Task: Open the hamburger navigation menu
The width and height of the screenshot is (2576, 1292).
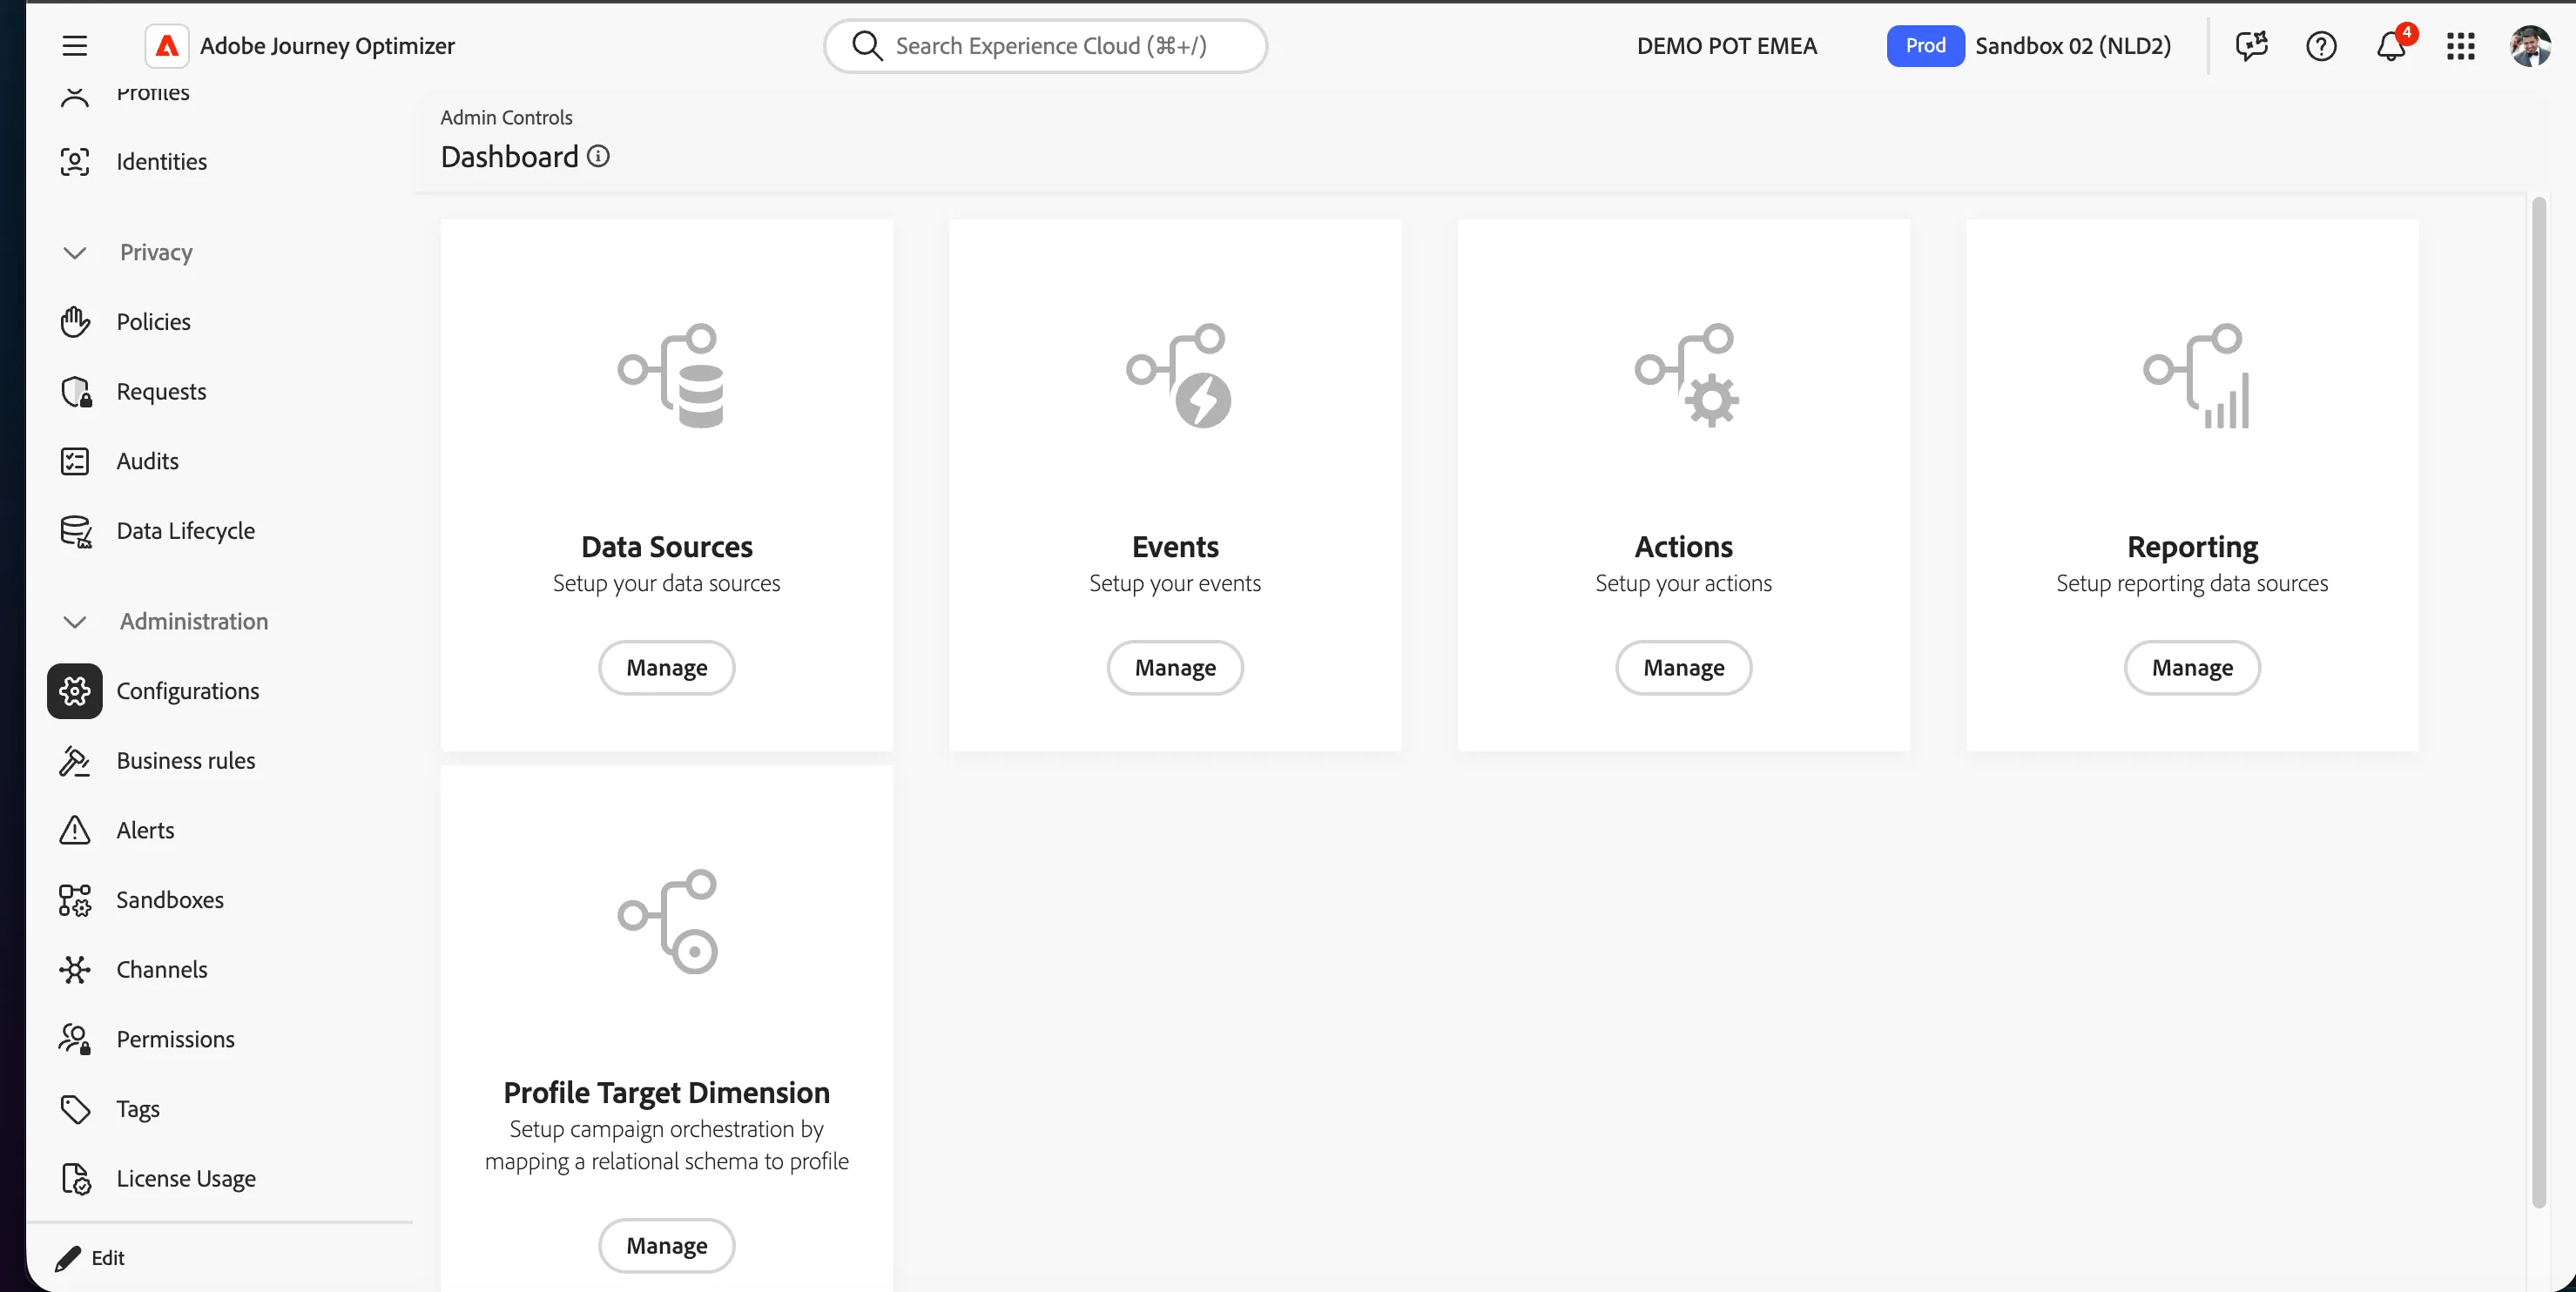Action: (x=74, y=46)
